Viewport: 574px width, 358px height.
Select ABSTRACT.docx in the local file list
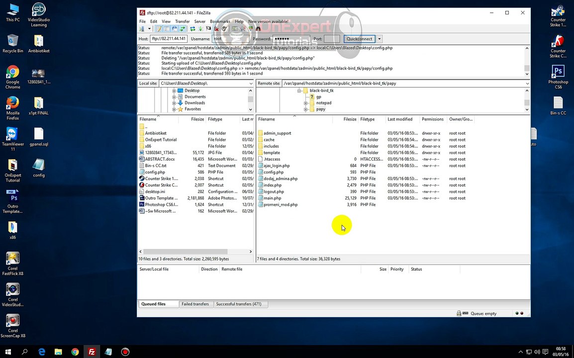pyautogui.click(x=160, y=159)
